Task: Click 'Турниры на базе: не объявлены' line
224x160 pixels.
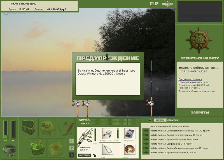Action: coord(197,91)
